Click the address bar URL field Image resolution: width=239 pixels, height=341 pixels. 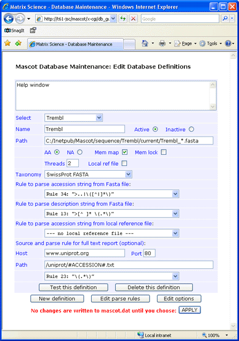pos(74,19)
